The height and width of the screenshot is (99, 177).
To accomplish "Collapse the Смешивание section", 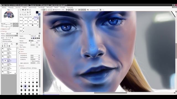I will 23,54.
